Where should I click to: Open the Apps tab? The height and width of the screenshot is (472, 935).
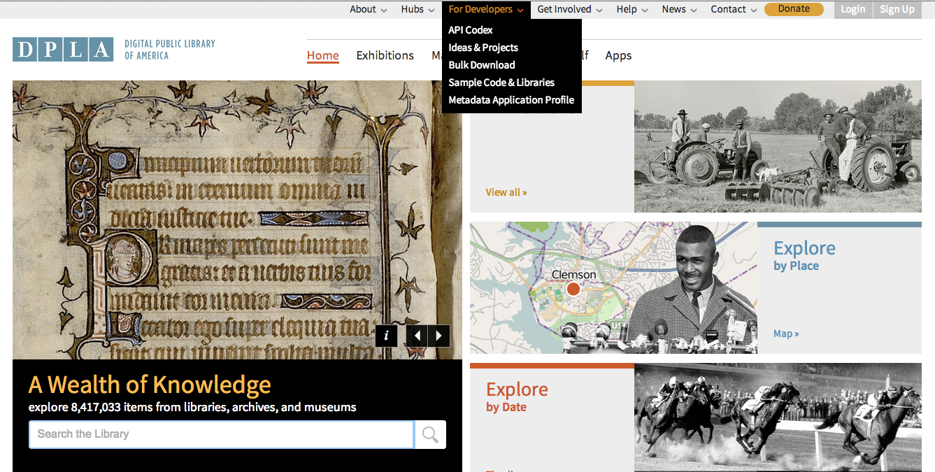619,56
